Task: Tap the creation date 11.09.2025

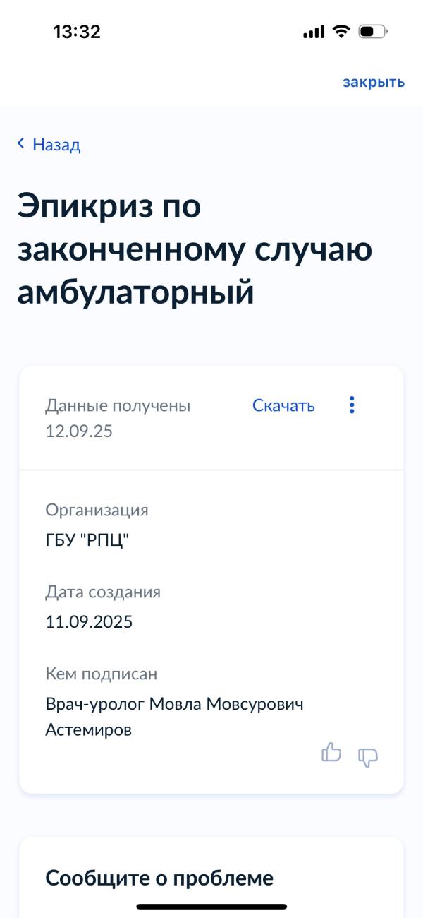Action: coord(89,622)
